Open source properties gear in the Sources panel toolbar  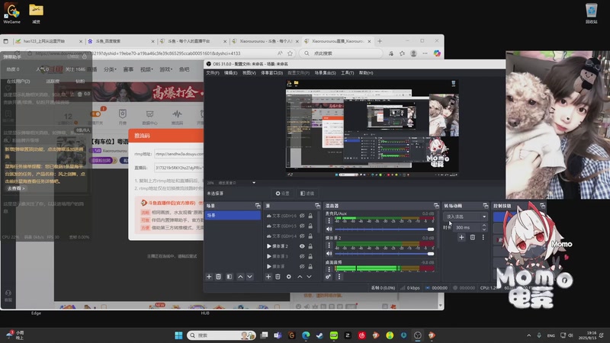289,277
